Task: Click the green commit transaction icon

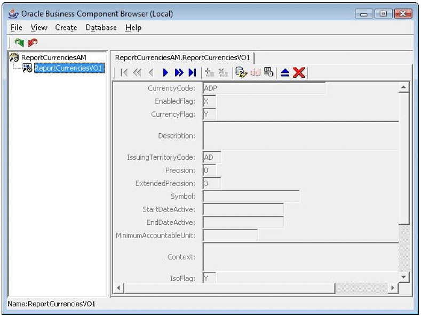Action: click(x=19, y=43)
